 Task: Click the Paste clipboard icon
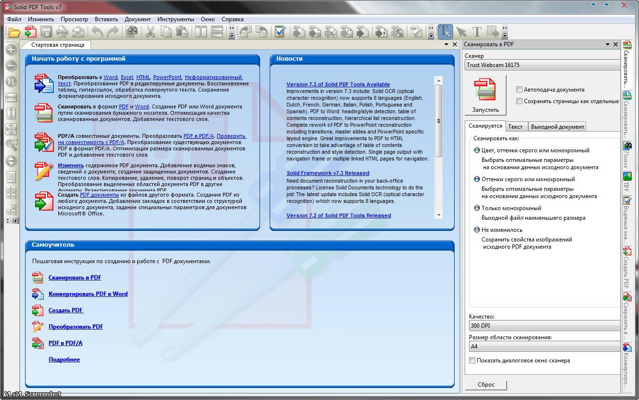(182, 32)
